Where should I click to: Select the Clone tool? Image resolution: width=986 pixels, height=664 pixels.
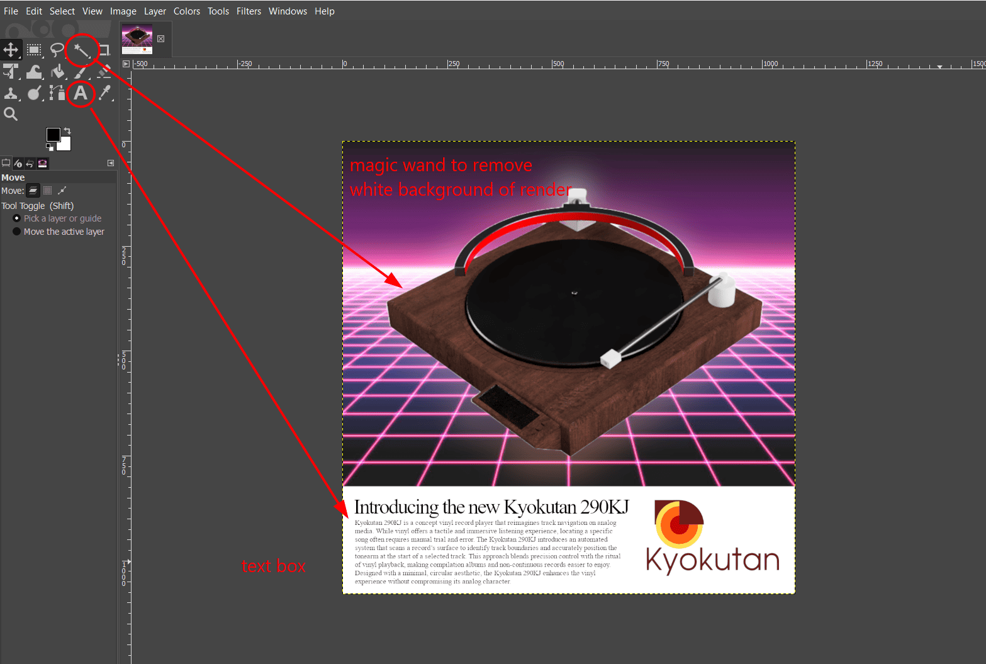pyautogui.click(x=11, y=93)
